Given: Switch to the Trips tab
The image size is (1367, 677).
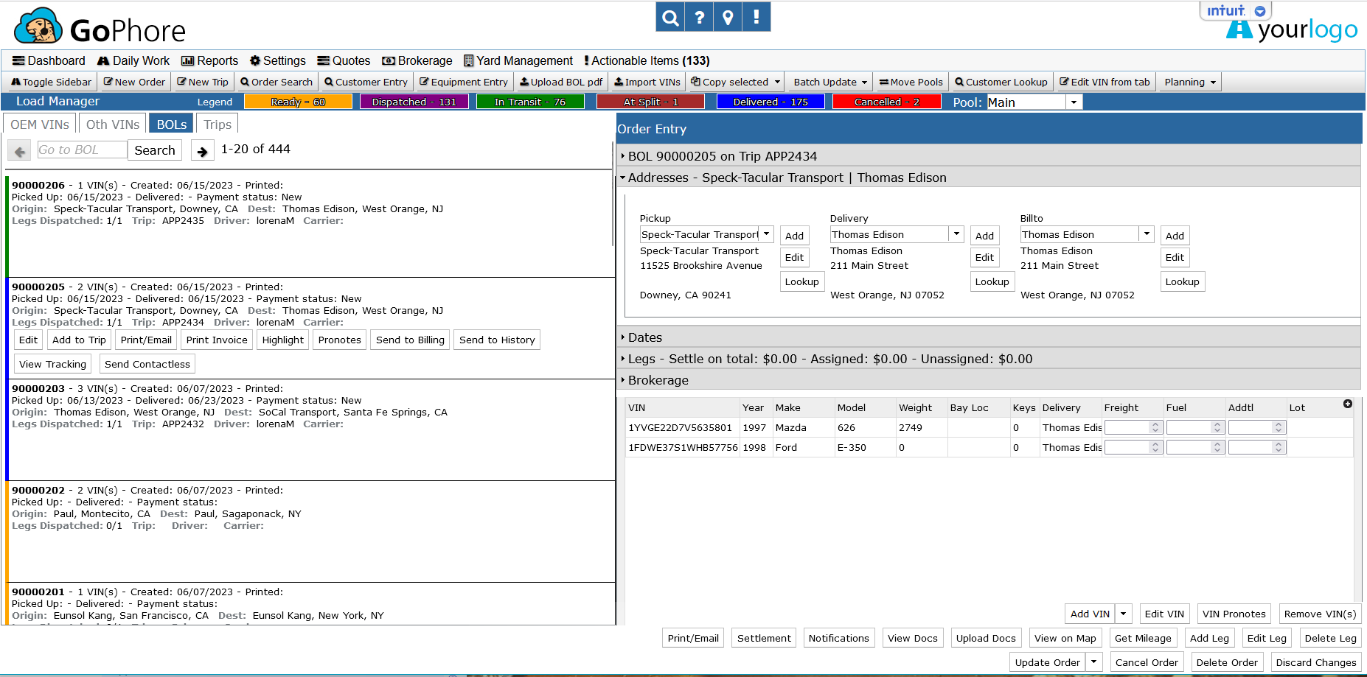Looking at the screenshot, I should [218, 124].
